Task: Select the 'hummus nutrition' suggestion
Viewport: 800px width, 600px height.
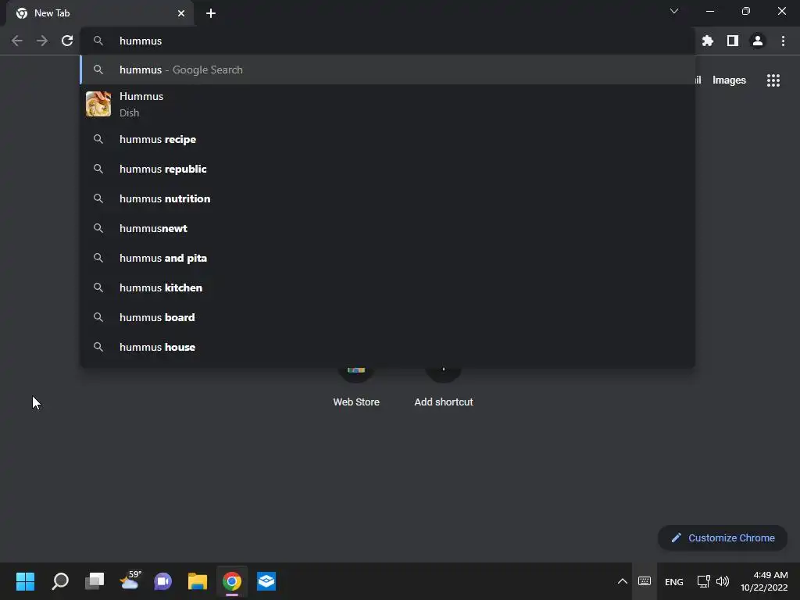Action: coord(387,198)
